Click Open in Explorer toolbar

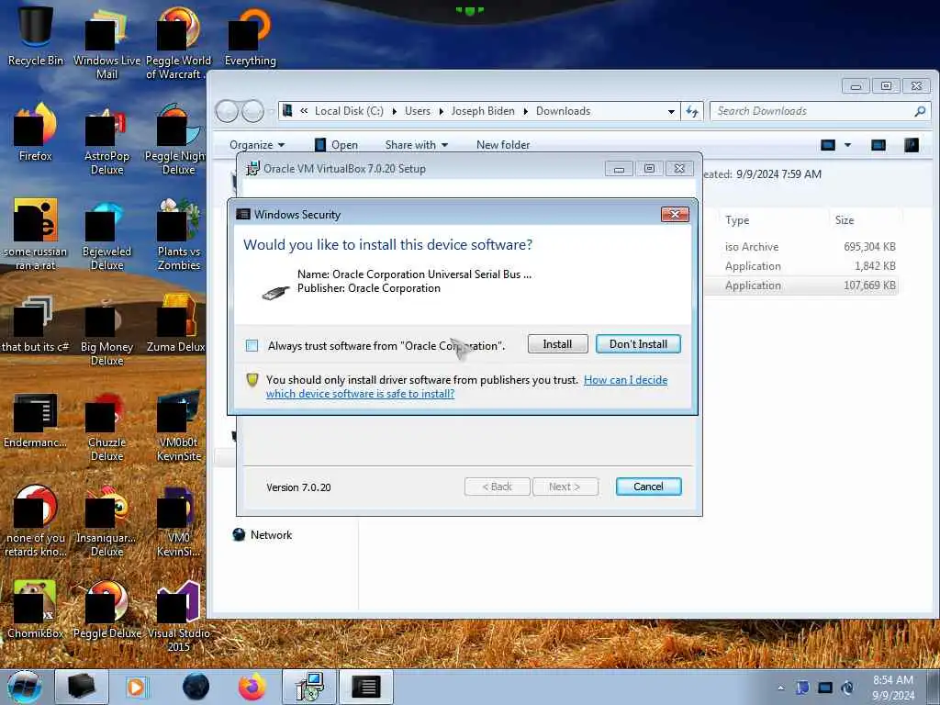point(336,144)
